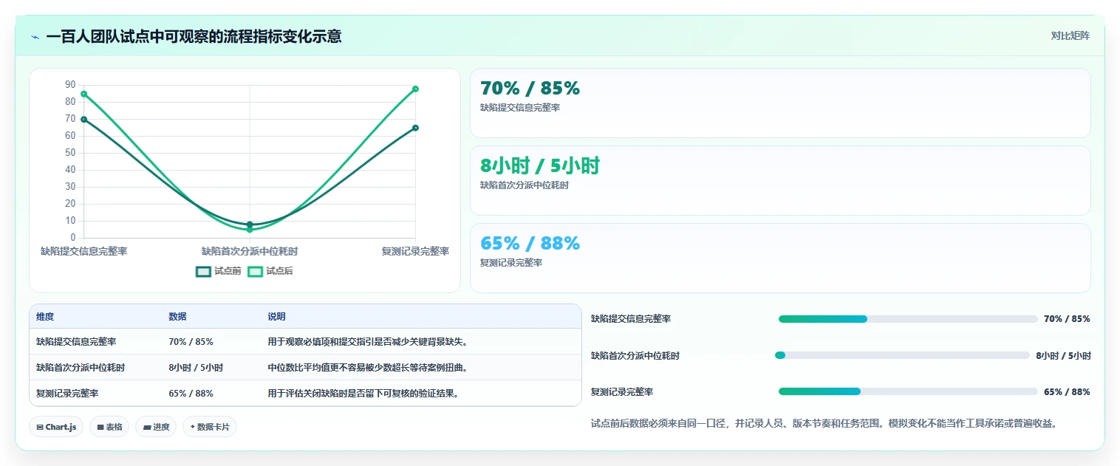Image resolution: width=1120 pixels, height=466 pixels.
Task: Click the 65% / 88% value after the progress bar
Action: (1067, 391)
